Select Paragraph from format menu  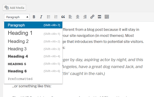click(x=33, y=25)
